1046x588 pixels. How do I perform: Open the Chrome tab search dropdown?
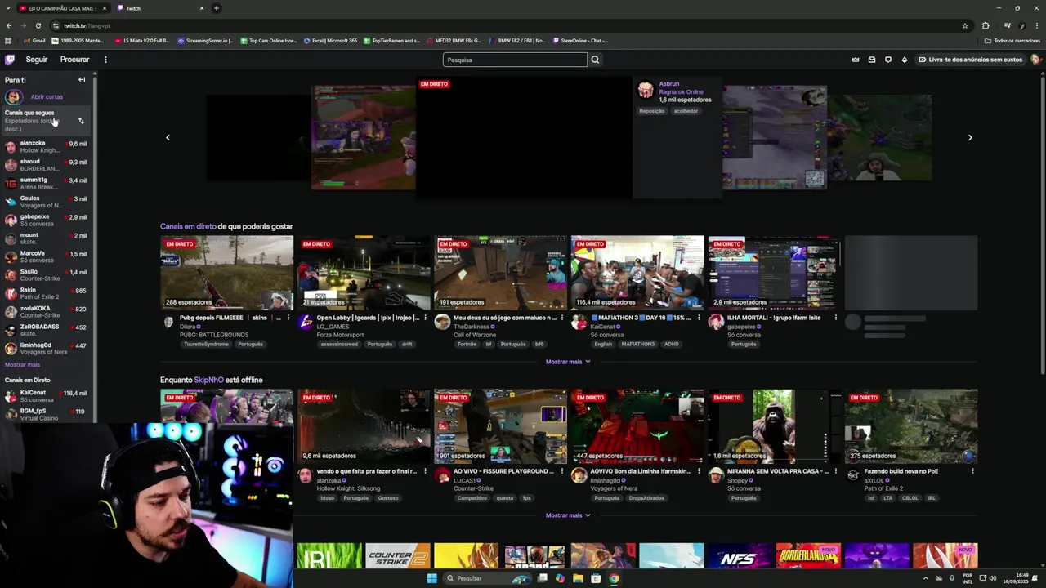(x=8, y=8)
